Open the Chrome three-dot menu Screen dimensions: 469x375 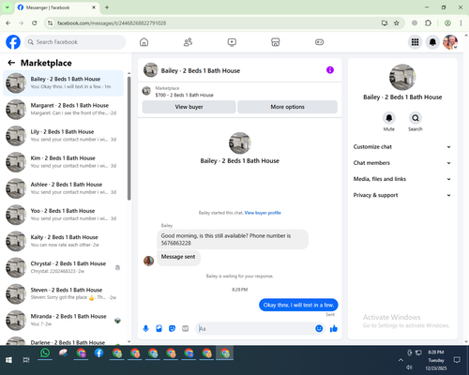click(461, 22)
